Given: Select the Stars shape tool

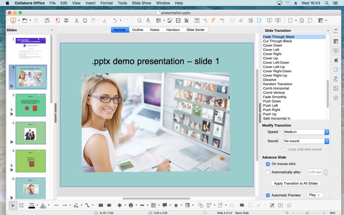Looking at the screenshot, I should [x=176, y=206].
